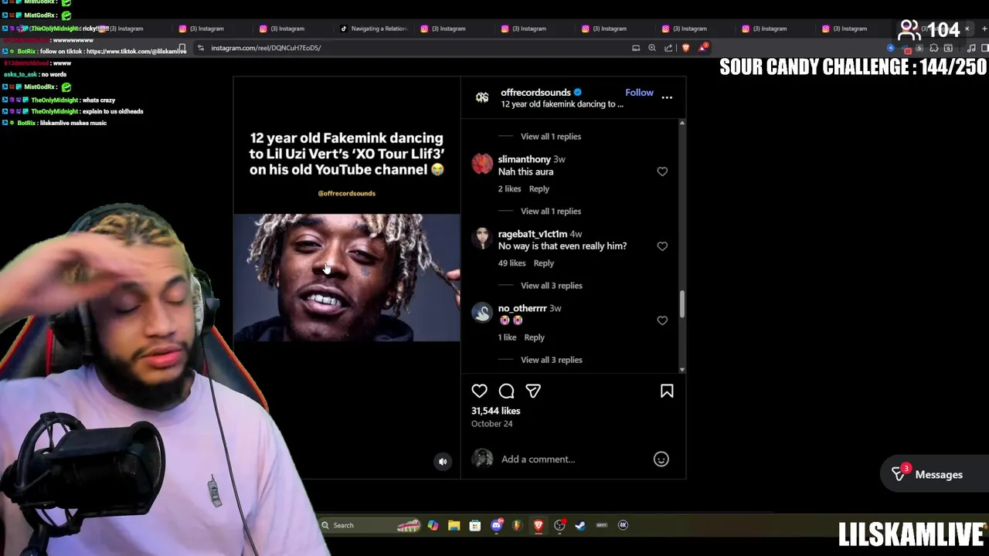
Task: Open slimanthony's profile from username
Action: click(525, 159)
